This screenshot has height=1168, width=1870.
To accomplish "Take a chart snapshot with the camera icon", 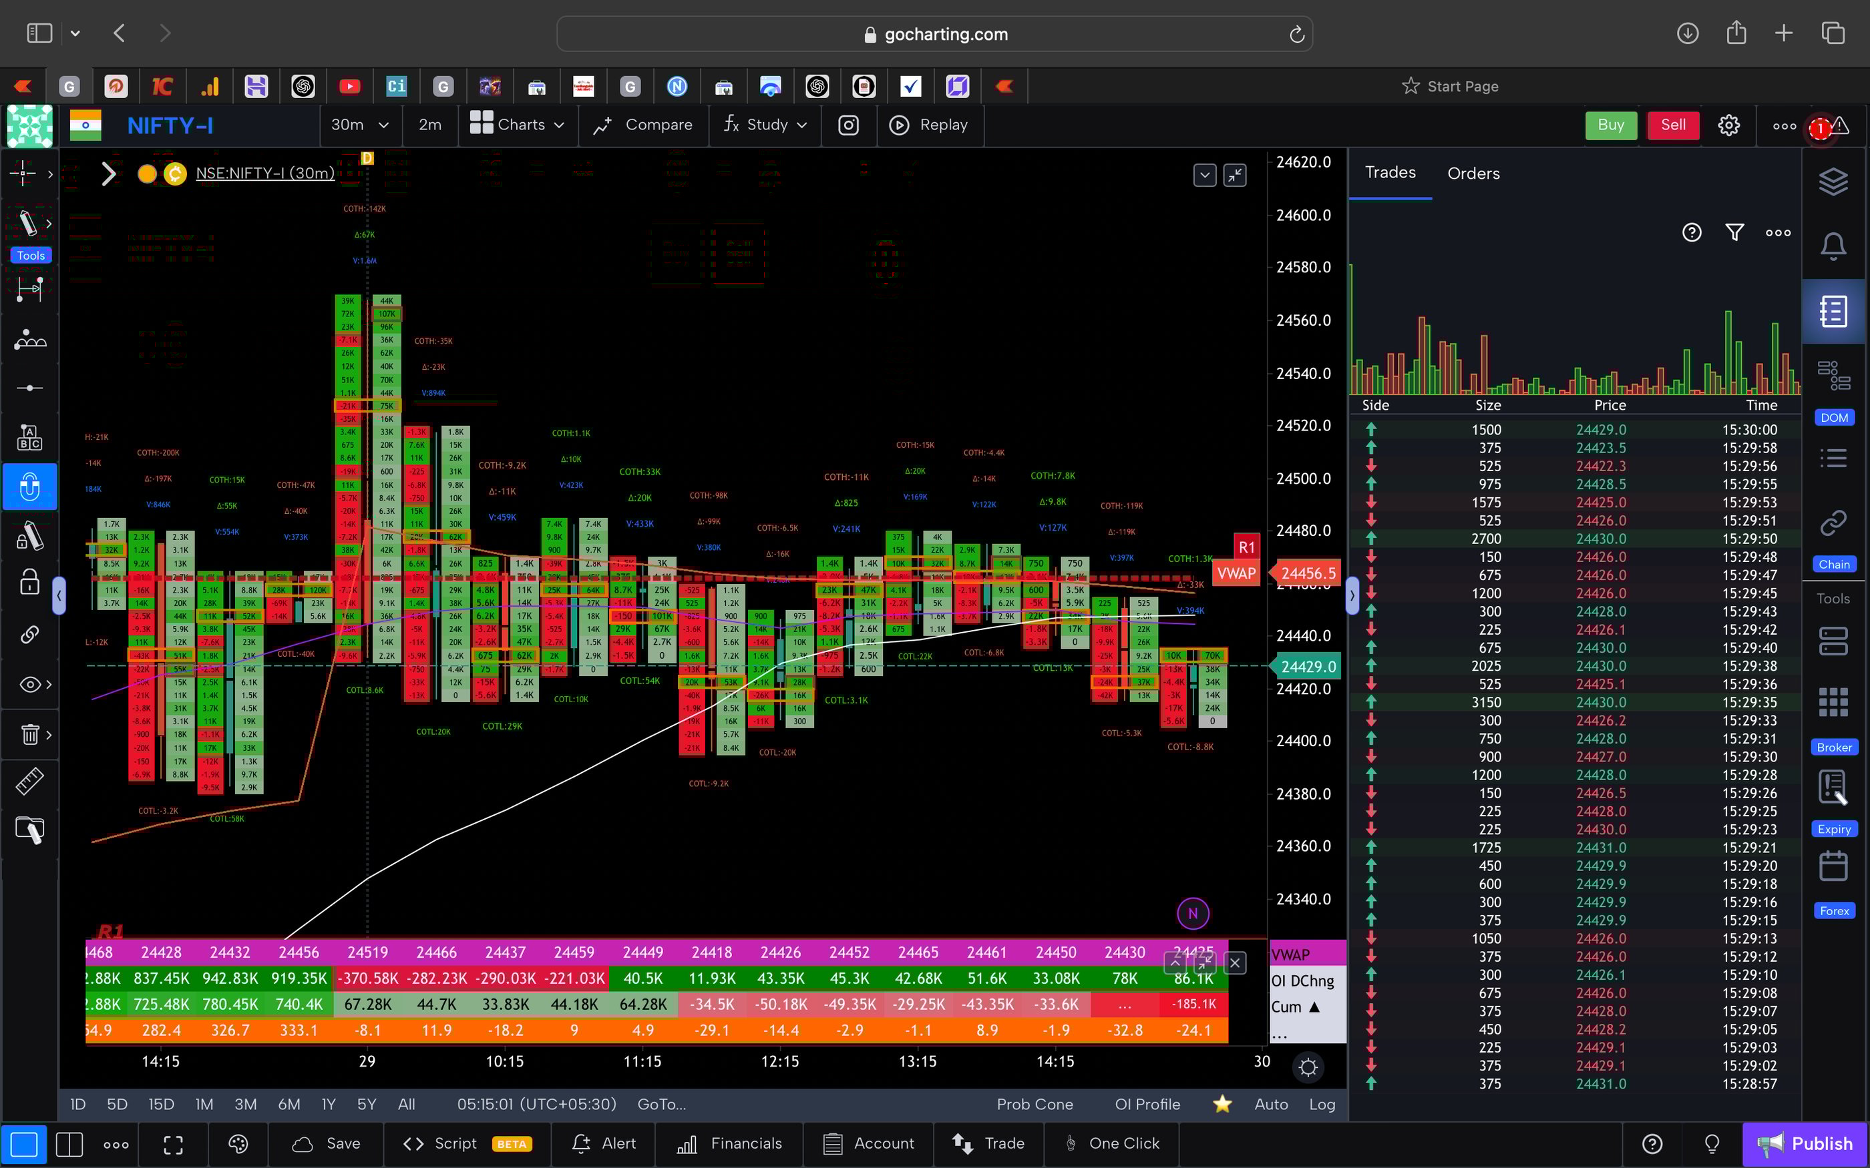I will pyautogui.click(x=848, y=125).
